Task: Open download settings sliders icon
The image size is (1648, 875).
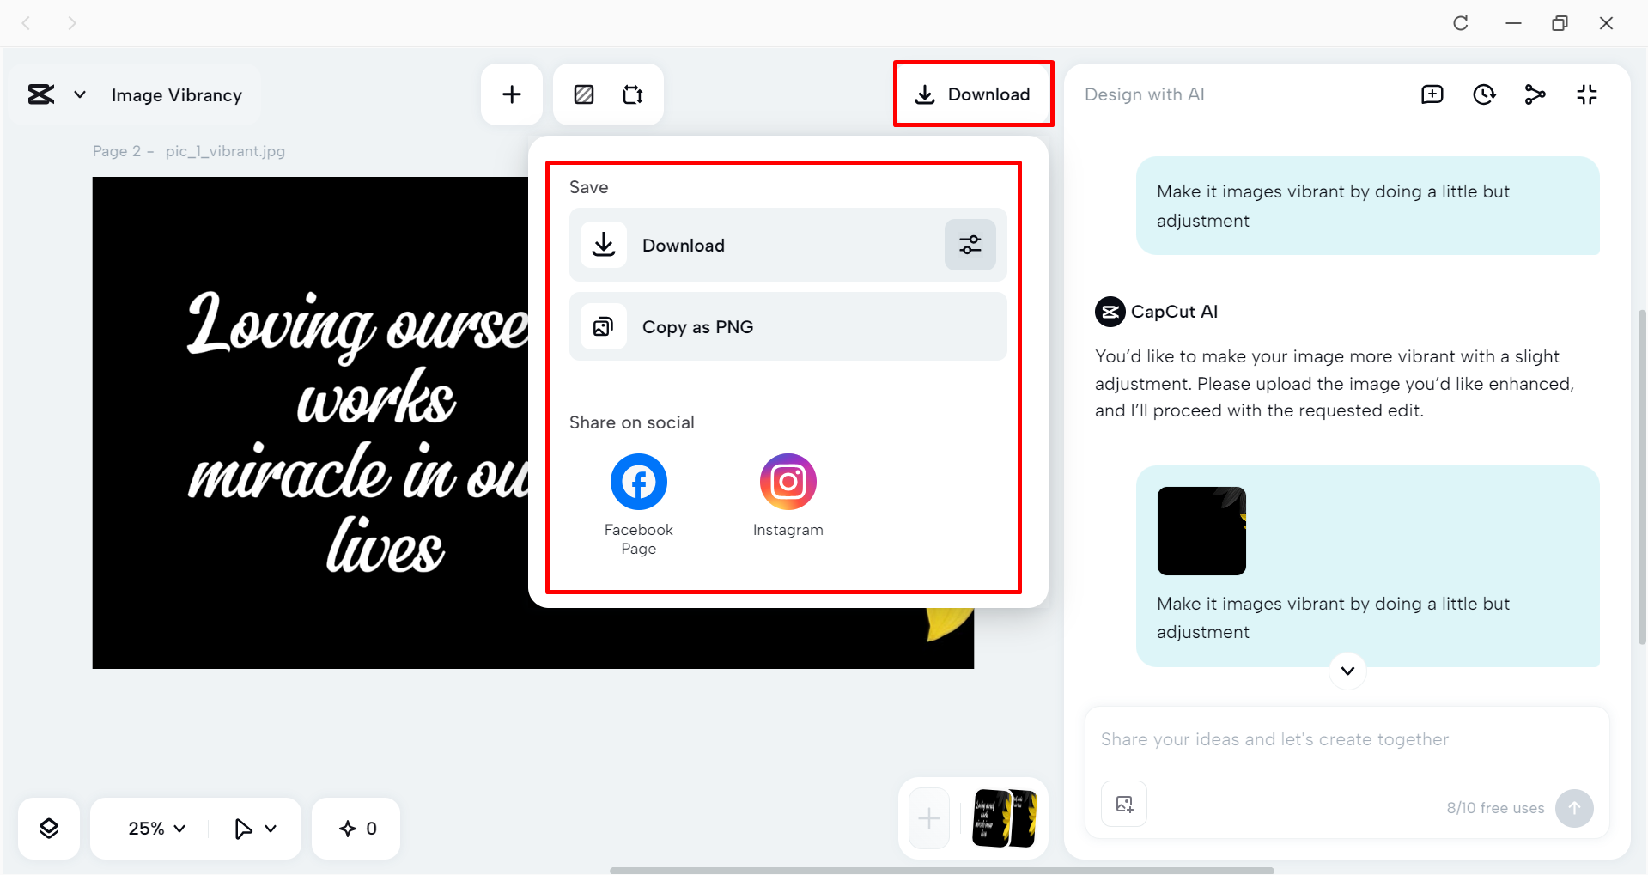Action: (970, 245)
